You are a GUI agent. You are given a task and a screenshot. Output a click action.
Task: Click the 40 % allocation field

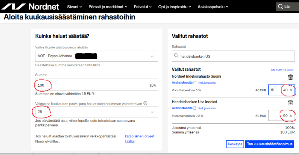click(x=281, y=90)
